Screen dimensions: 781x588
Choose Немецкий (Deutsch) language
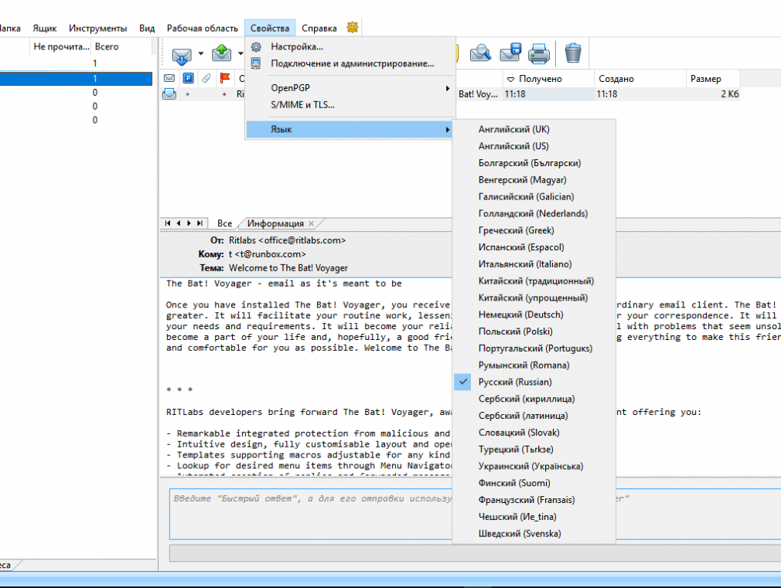coord(534,314)
